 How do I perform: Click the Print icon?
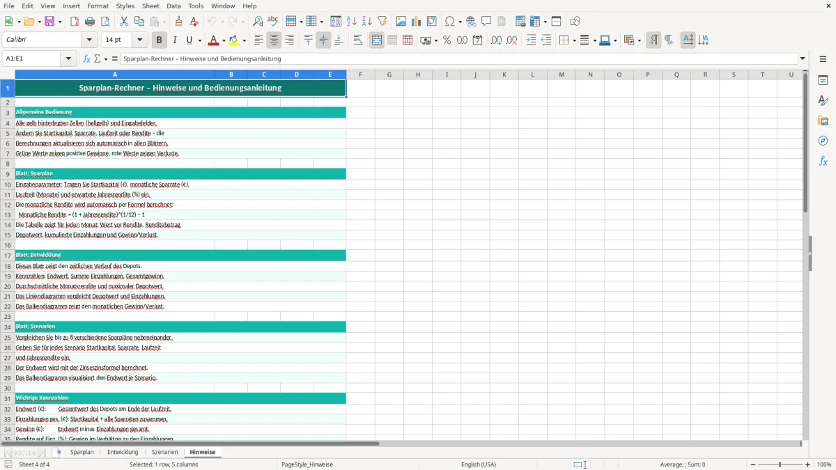[90, 21]
